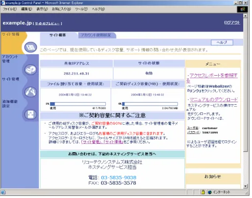The height and width of the screenshot is (198, 252).
Task: Click the phone number 03-5835-9038
Action: [119, 177]
